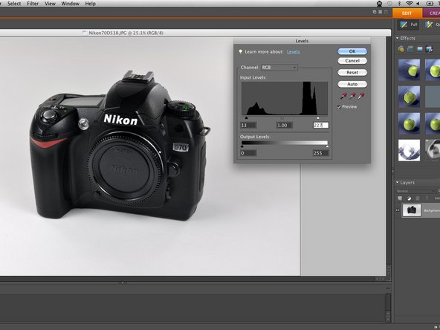
Task: Click the black input levels slider triangle
Action: (246, 118)
